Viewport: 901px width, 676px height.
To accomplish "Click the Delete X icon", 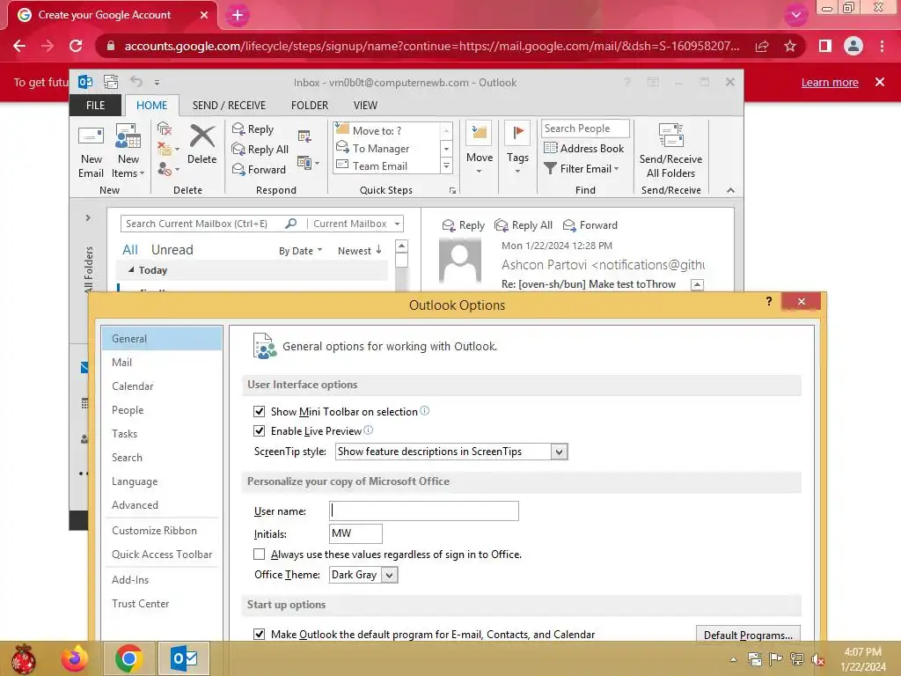I will point(202,136).
